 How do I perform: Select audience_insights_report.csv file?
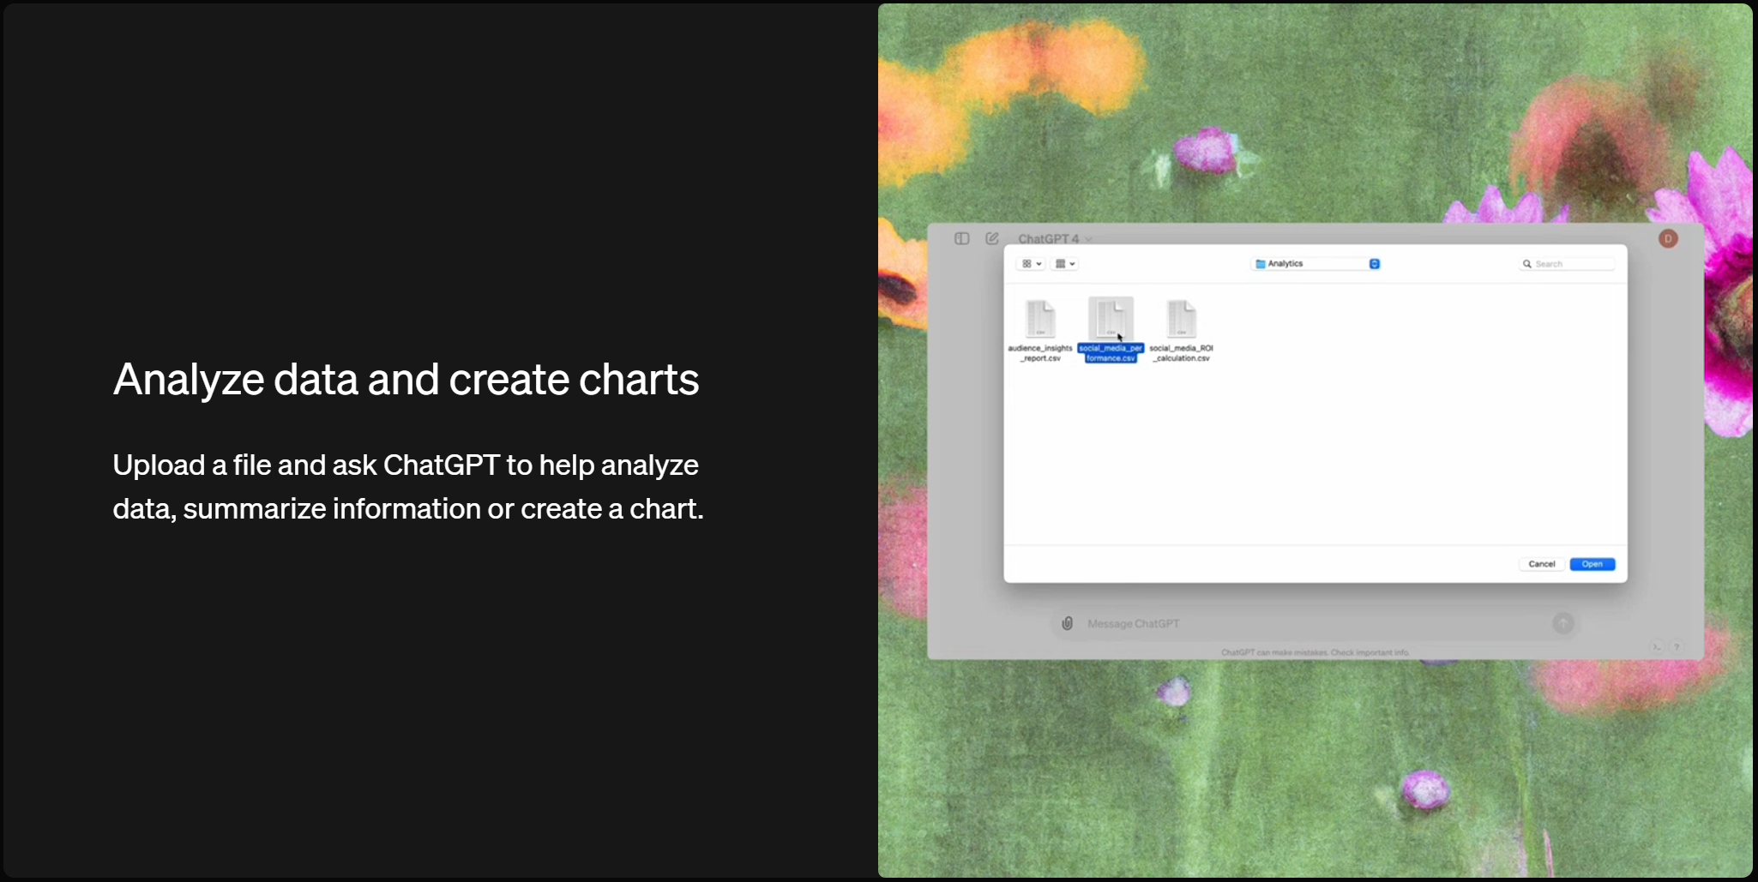1040,321
